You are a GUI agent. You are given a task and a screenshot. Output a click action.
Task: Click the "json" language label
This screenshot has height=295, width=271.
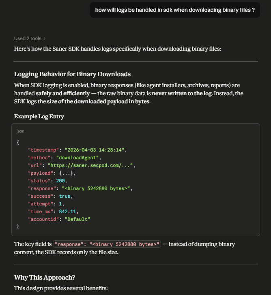click(20, 131)
